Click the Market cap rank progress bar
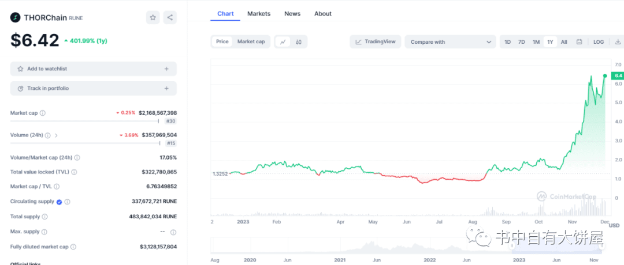Viewport: 624px width, 265px height. click(x=85, y=122)
